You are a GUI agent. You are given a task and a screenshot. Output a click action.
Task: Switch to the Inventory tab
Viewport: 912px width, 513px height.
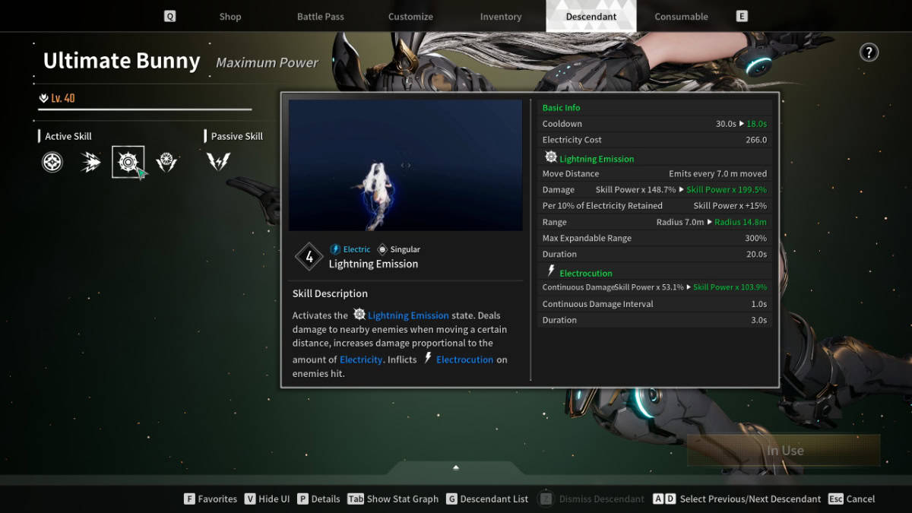500,16
